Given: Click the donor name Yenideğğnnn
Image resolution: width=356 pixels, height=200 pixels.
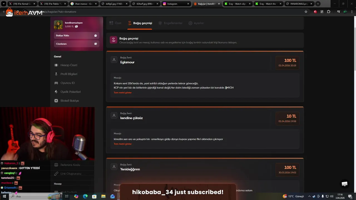Looking at the screenshot, I should (x=130, y=169).
